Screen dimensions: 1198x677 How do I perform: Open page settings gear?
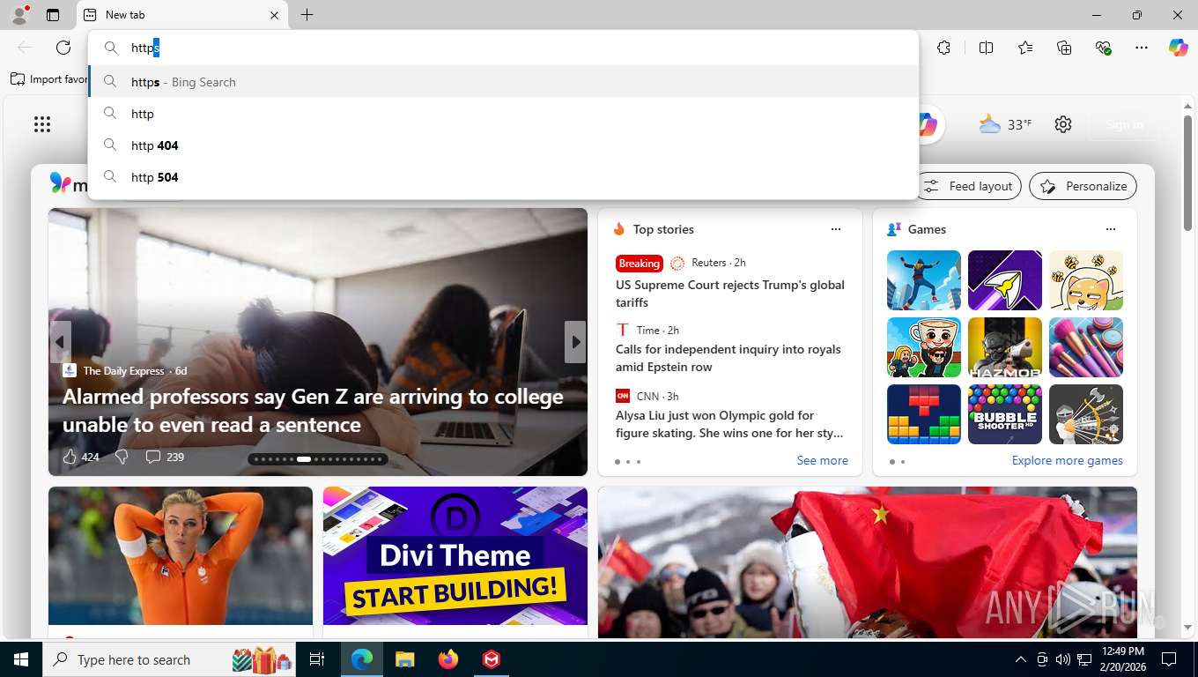tap(1063, 124)
